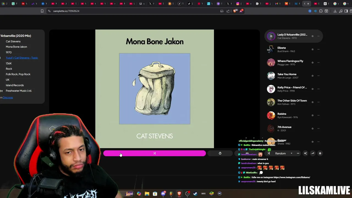Click the trending arrow icon
352x198 pixels.
coord(313,153)
